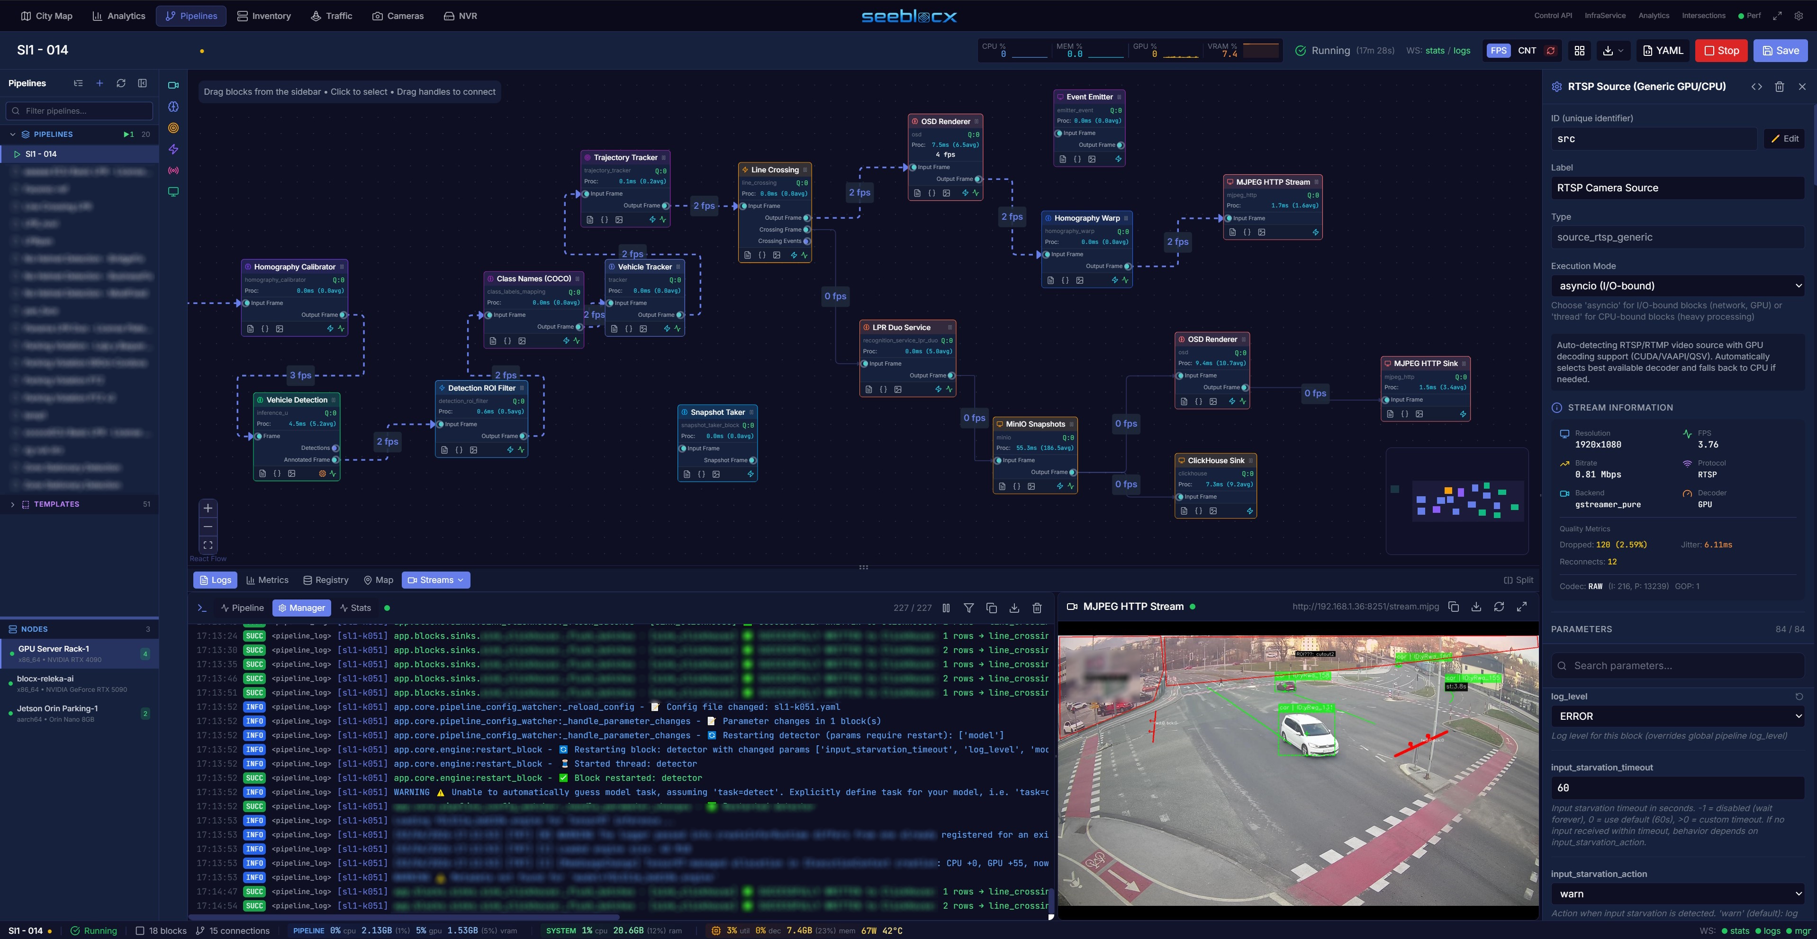Add a new pipeline with plus icon
The image size is (1817, 939).
(99, 83)
